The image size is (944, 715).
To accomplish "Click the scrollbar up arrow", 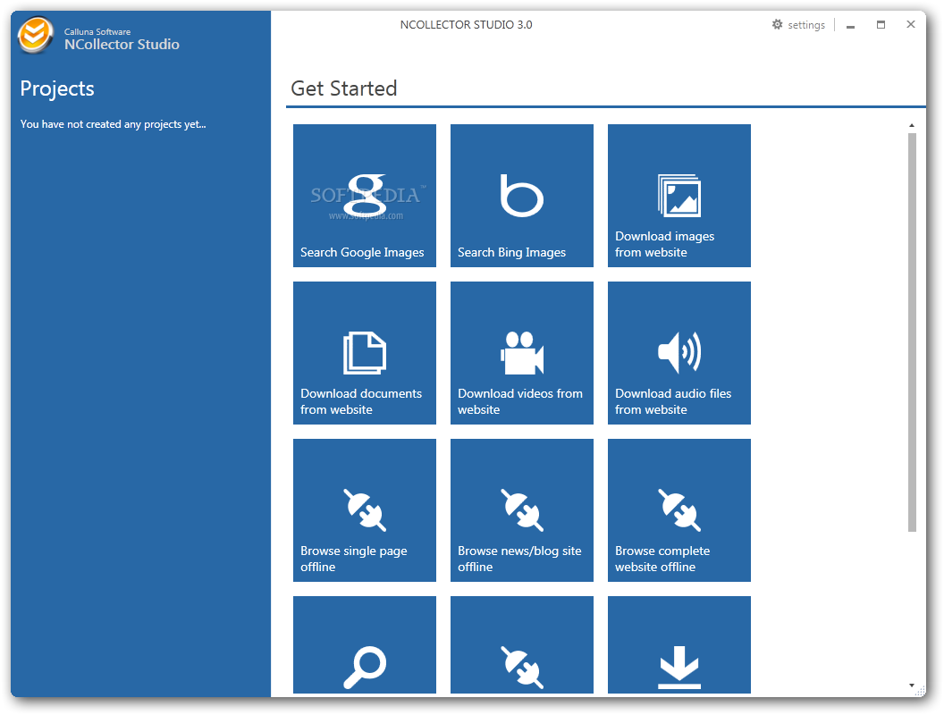I will 912,126.
